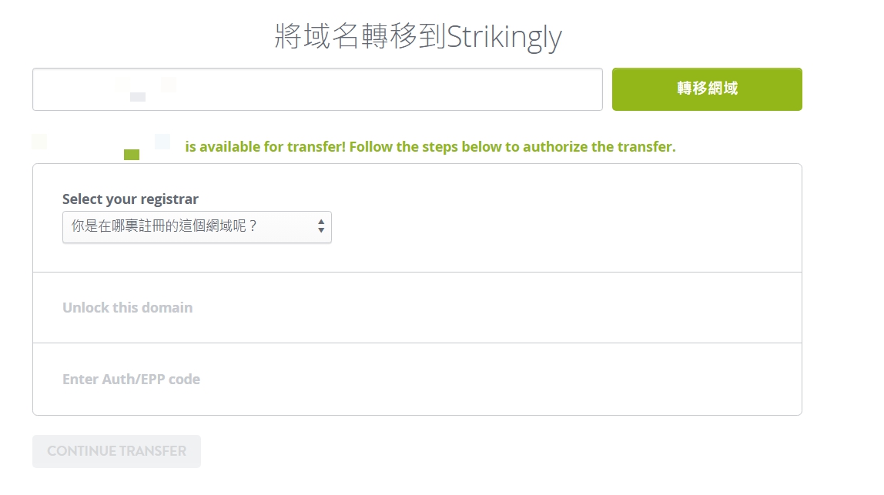Click the up-down arrows on registrar select
Viewport: 884px width, 495px height.
[321, 226]
